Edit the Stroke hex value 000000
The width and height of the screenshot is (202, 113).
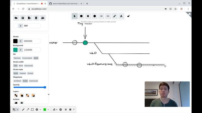click(x=32, y=41)
